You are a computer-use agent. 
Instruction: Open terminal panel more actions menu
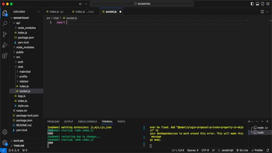(257, 122)
